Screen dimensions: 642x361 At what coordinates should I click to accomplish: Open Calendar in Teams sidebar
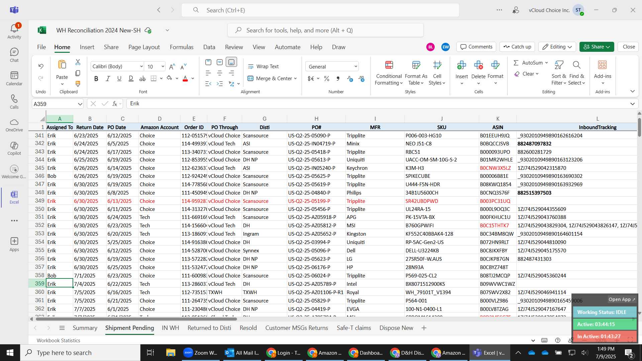coord(14,79)
